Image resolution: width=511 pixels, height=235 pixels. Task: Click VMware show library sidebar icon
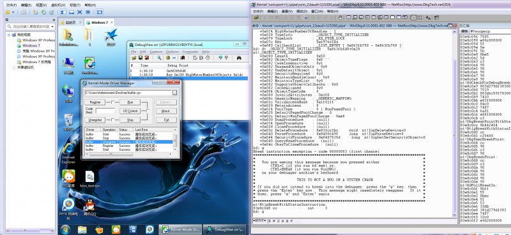(x=63, y=12)
